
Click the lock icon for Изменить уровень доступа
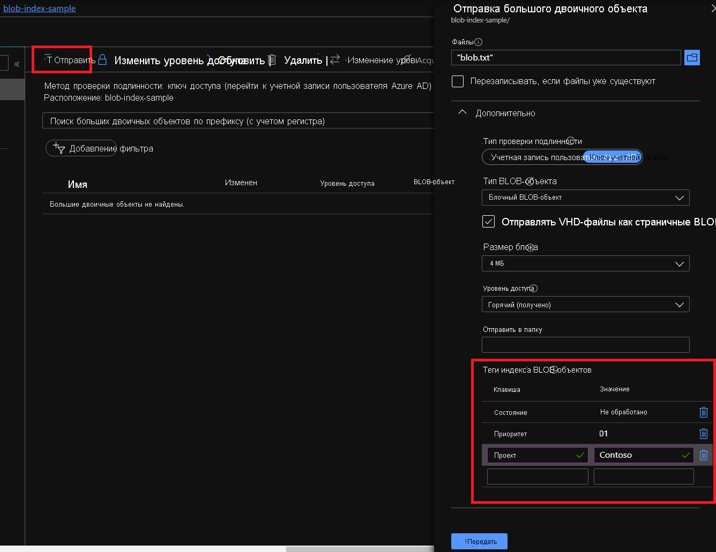coord(102,59)
